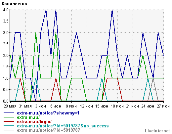Click the 4.0 y-axis value label
Image resolution: width=172 pixels, height=134 pixels.
[6, 10]
